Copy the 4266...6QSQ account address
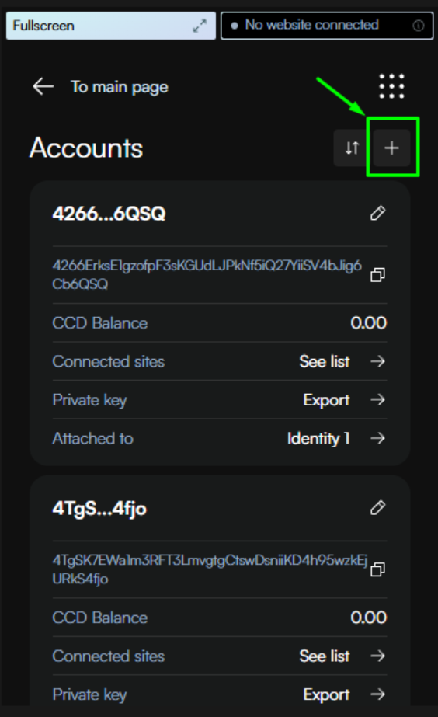 377,275
